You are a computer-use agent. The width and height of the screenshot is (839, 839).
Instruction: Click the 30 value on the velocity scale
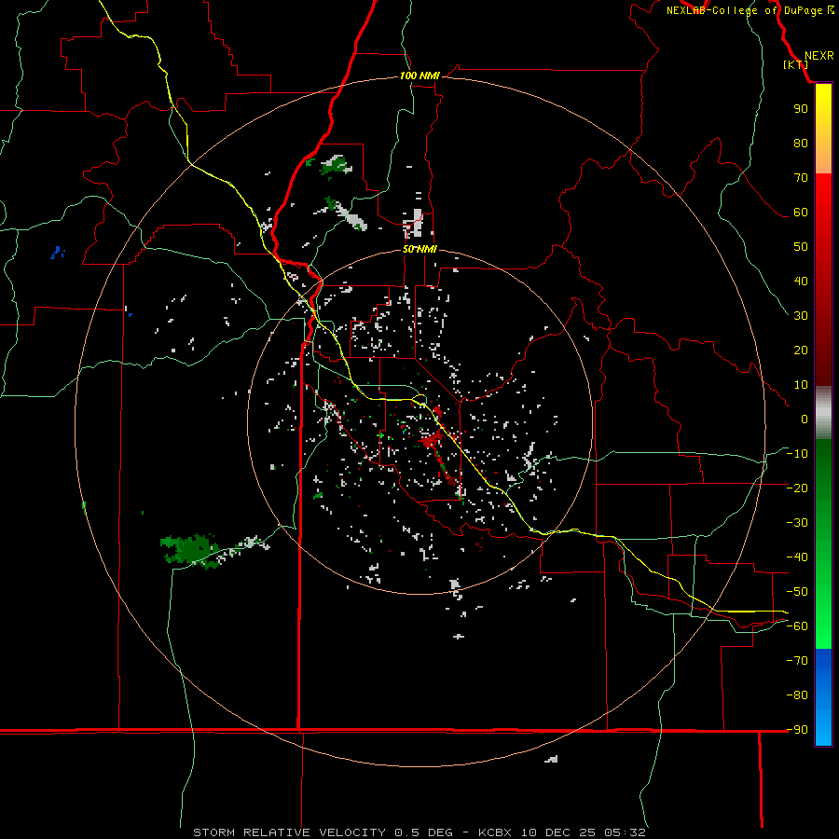click(801, 316)
